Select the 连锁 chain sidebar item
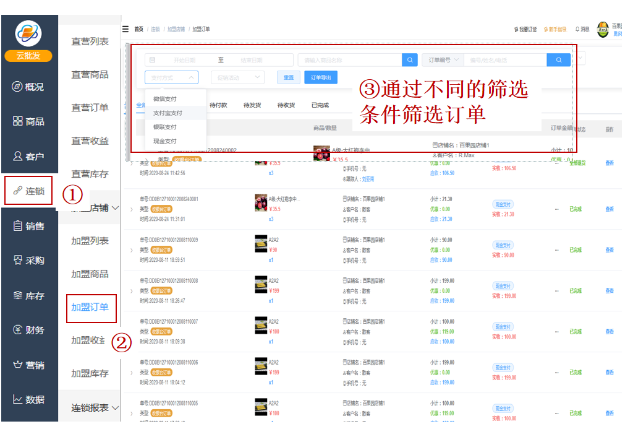The height and width of the screenshot is (429, 625). click(28, 191)
